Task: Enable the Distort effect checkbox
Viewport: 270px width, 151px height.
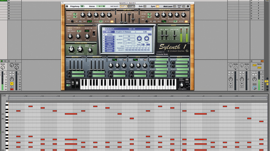Action: [x=104, y=37]
